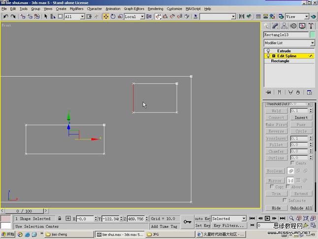Click the Quick Render teapot icon
Screen dimensions: 318x239
click(313, 16)
